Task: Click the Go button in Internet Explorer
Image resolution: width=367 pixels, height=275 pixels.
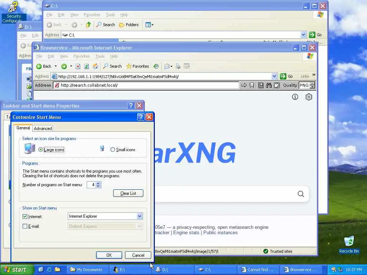Action: (286, 76)
